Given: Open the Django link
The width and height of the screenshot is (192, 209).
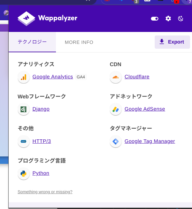Looking at the screenshot, I should click(x=41, y=109).
